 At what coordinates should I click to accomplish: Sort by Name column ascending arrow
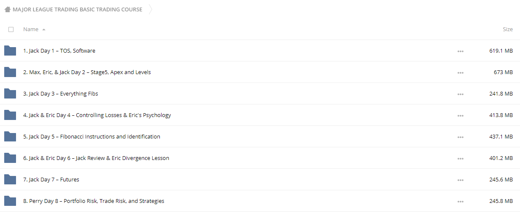[x=44, y=29]
